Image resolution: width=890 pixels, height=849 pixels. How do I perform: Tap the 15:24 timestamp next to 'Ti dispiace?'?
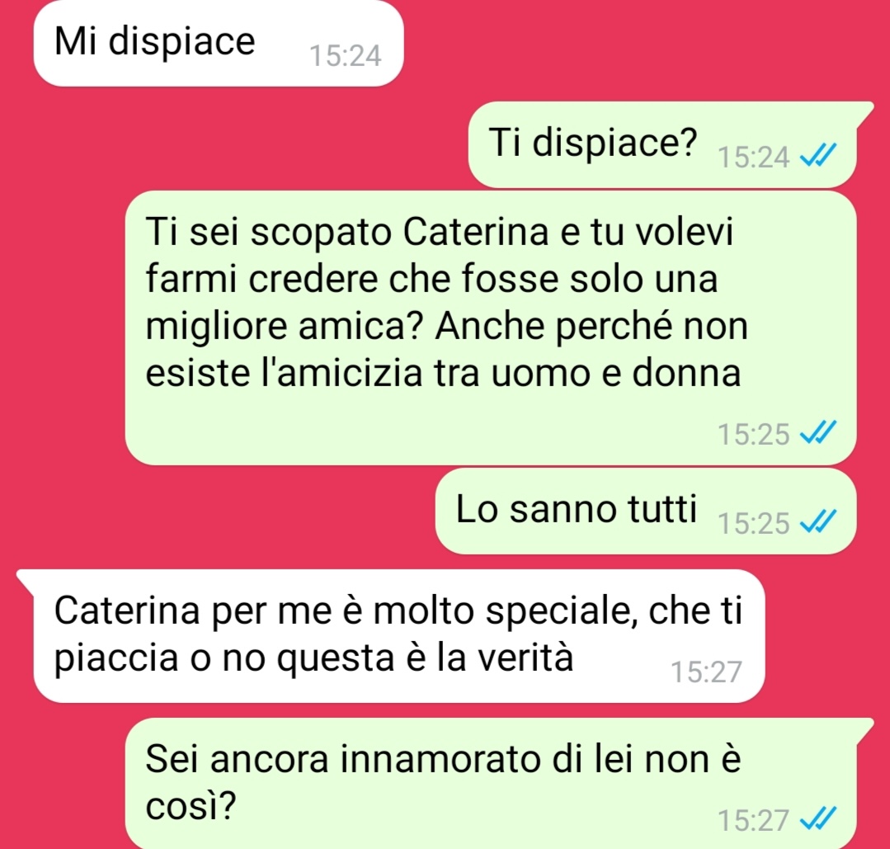pyautogui.click(x=753, y=158)
